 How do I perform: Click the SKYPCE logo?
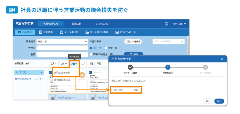pyautogui.click(x=25, y=24)
